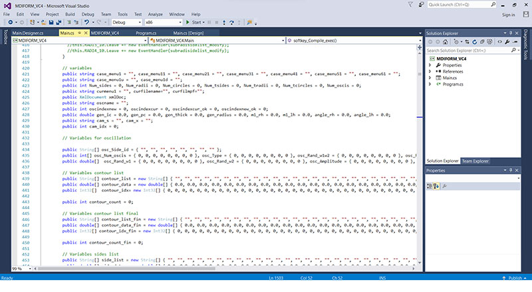This screenshot has width=532, height=292.
Task: Open the Build menu
Action: click(x=70, y=14)
